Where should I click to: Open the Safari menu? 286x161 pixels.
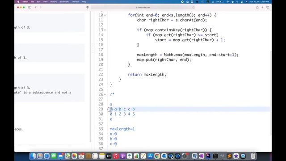(x=25, y=2)
